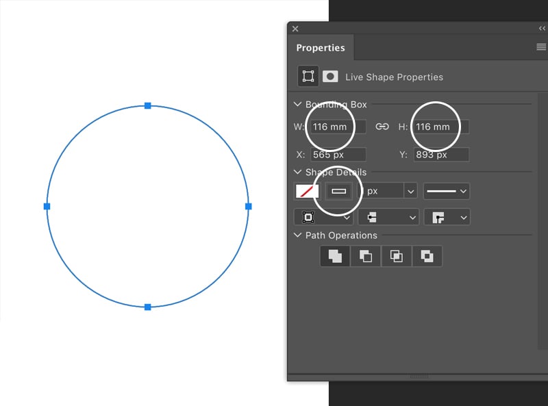The image size is (548, 406).
Task: Click the Y position field
Action: pyautogui.click(x=441, y=155)
